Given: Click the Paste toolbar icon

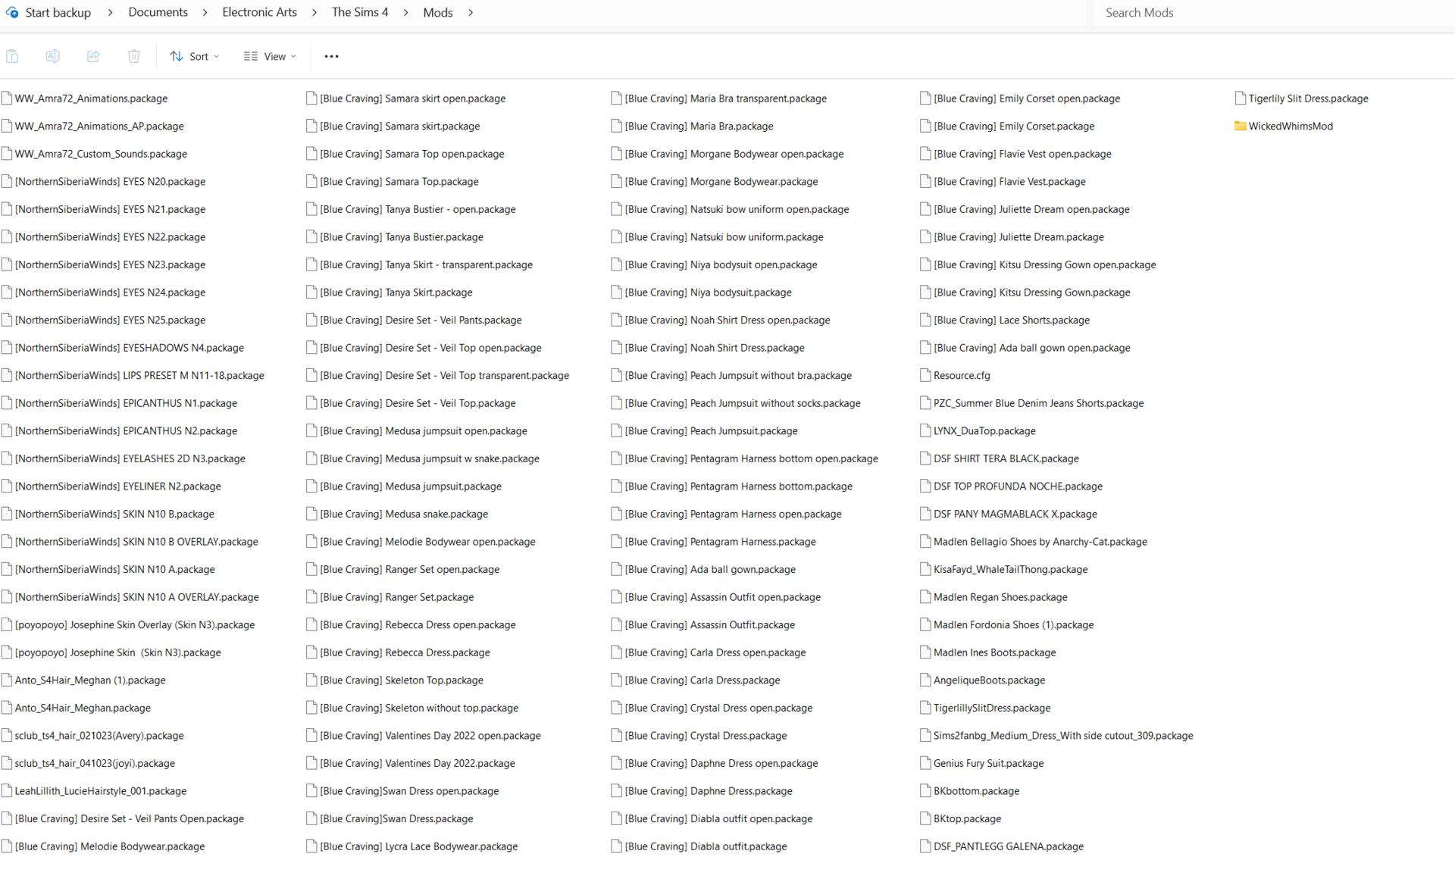Looking at the screenshot, I should click(12, 56).
